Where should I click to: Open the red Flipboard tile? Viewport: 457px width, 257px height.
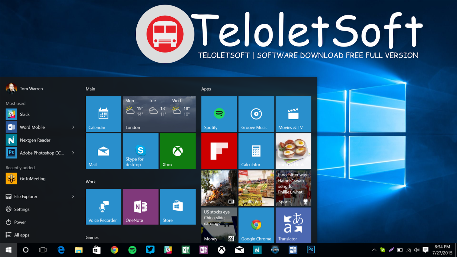[219, 151]
